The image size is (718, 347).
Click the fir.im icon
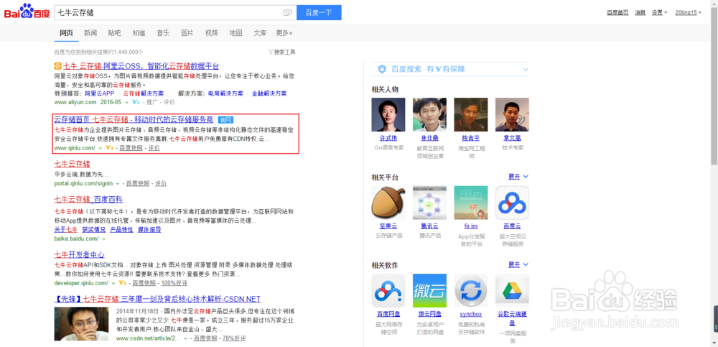click(471, 203)
